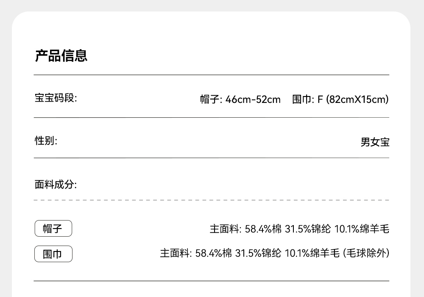
Task: Select 58.4%棉 in the scarf fabric row
Action: tap(213, 254)
